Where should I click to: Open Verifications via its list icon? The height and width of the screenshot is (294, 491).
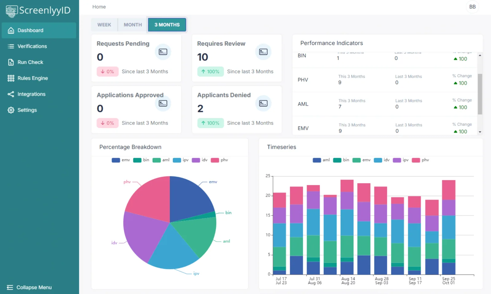(x=11, y=46)
